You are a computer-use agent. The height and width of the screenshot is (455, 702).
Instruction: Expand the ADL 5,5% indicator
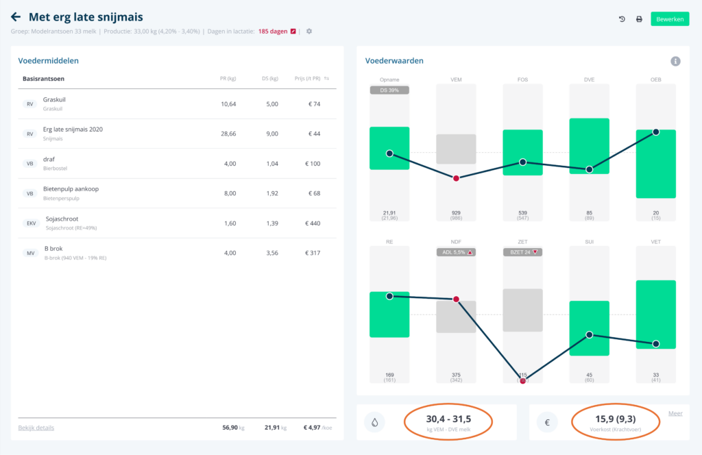pyautogui.click(x=456, y=252)
